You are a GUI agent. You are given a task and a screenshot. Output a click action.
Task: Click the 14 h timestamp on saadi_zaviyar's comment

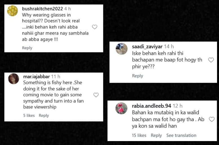click(x=169, y=46)
